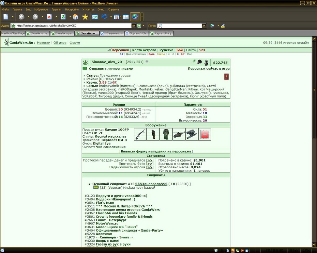Click the soldier figure icon near the money

206,62
